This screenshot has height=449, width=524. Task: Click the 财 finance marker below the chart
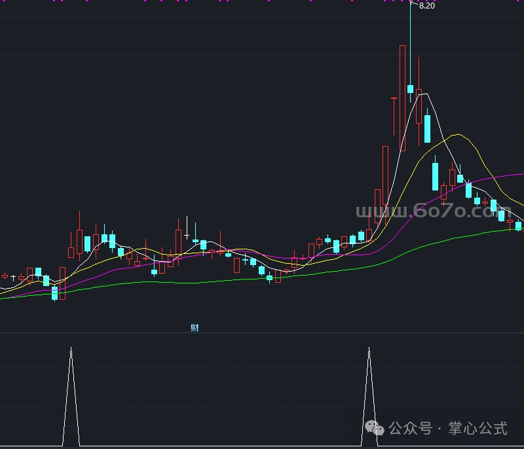click(x=195, y=328)
